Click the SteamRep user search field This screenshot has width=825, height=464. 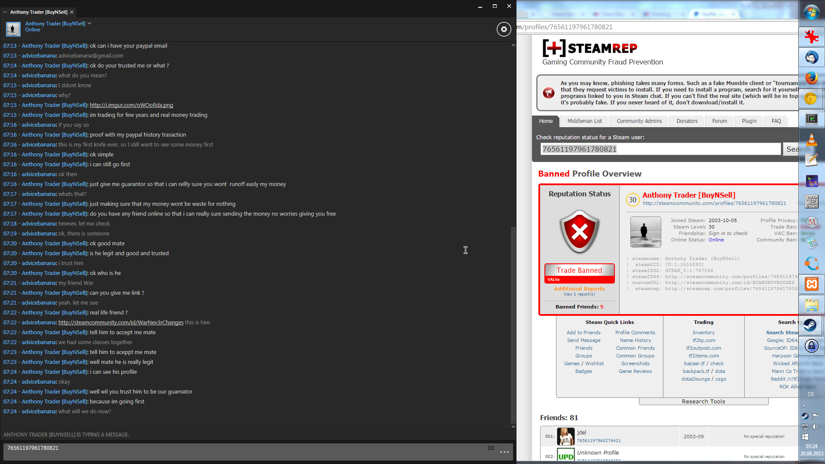(660, 149)
